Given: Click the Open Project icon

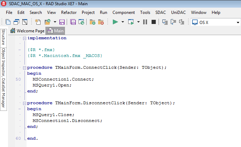Looking at the screenshot, I should pos(81,22).
